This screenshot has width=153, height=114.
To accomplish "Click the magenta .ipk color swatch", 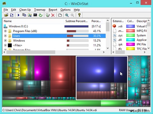I will (x=130, y=44).
